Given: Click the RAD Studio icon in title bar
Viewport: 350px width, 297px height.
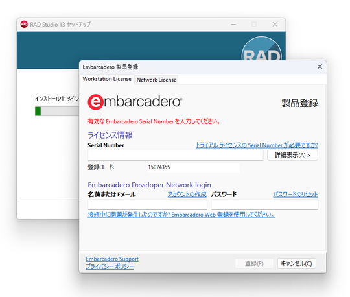Looking at the screenshot, I should click(x=24, y=24).
